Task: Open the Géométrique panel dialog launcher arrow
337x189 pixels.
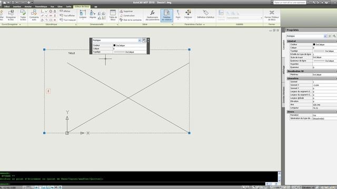Action: click(x=76, y=25)
